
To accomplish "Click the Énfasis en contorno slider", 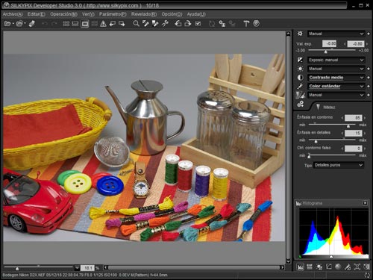I will pyautogui.click(x=332, y=125).
